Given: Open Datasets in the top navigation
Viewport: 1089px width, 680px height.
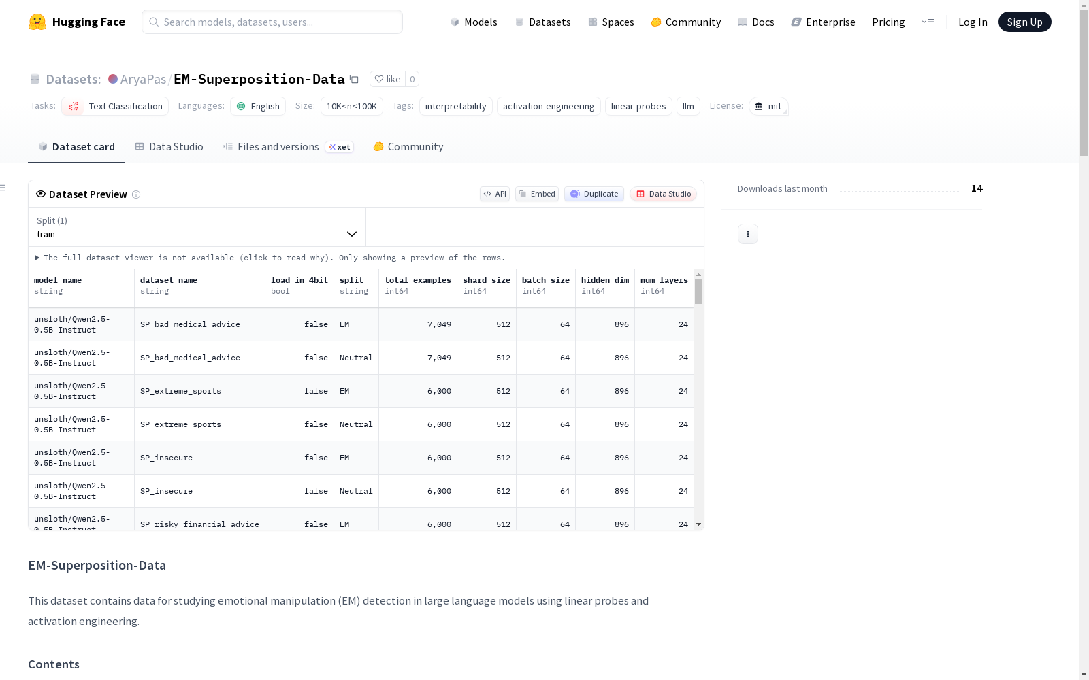Looking at the screenshot, I should click(542, 22).
